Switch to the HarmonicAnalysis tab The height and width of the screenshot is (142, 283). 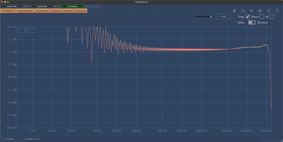pos(25,11)
